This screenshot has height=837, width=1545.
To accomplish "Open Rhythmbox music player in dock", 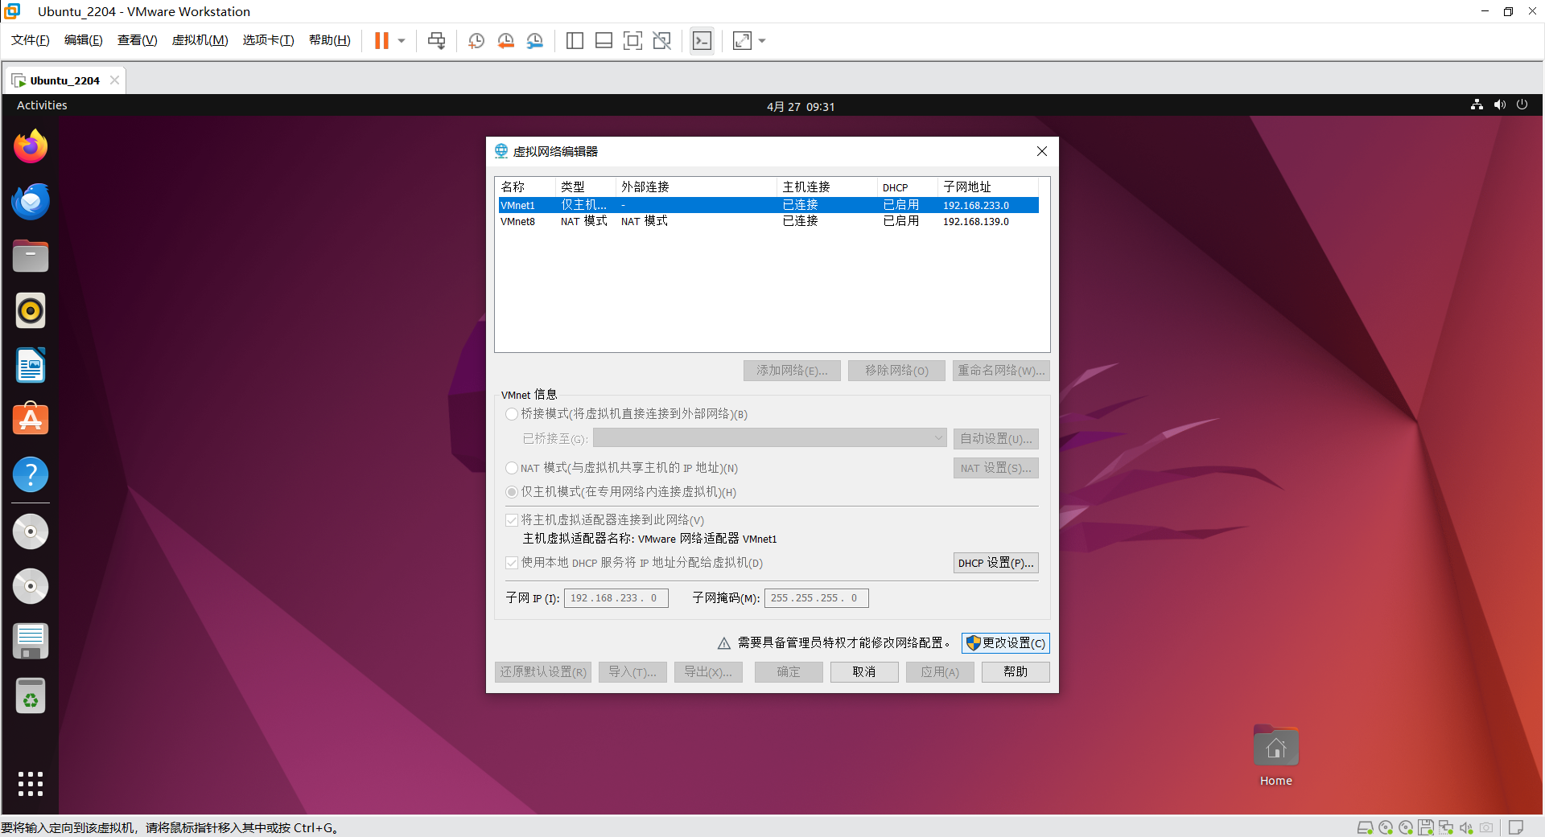I will [x=31, y=310].
